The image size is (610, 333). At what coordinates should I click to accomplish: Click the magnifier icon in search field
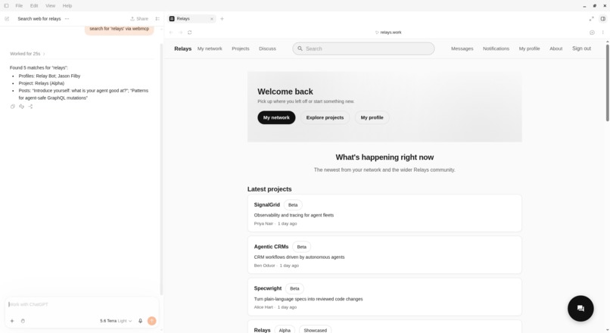pos(300,48)
